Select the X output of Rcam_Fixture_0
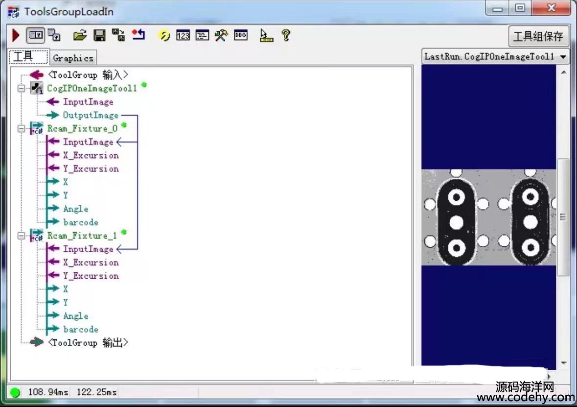The image size is (577, 407). pos(66,182)
